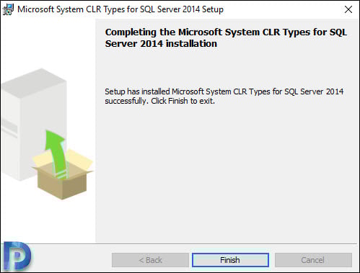Click the white banner area above the server
This screenshot has width=360, height=273.
(48, 43)
